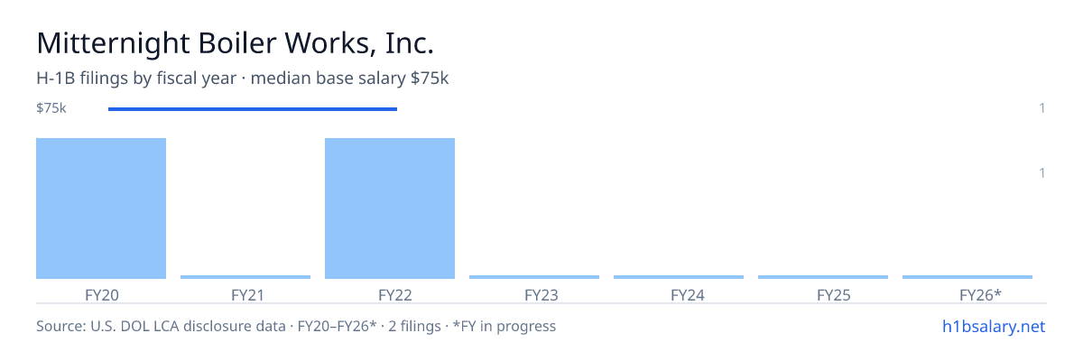
Task: Select the FY26* in-progress bar
Action: click(x=967, y=277)
